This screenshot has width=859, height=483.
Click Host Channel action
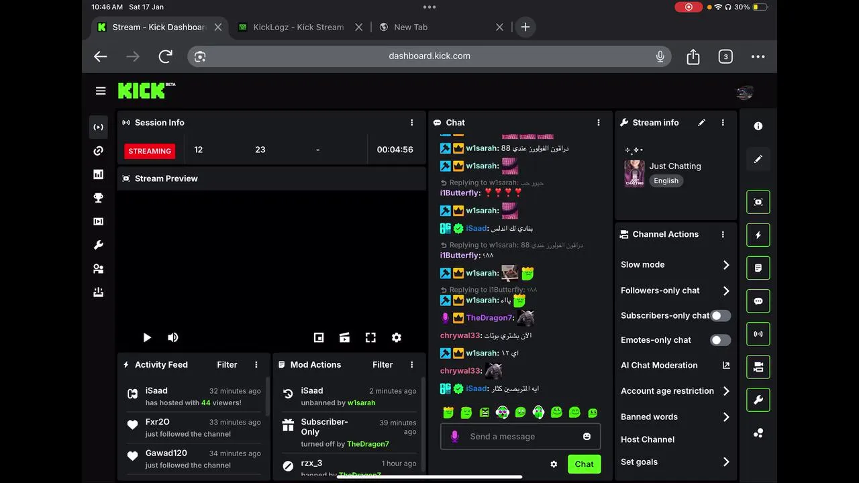[x=648, y=440]
